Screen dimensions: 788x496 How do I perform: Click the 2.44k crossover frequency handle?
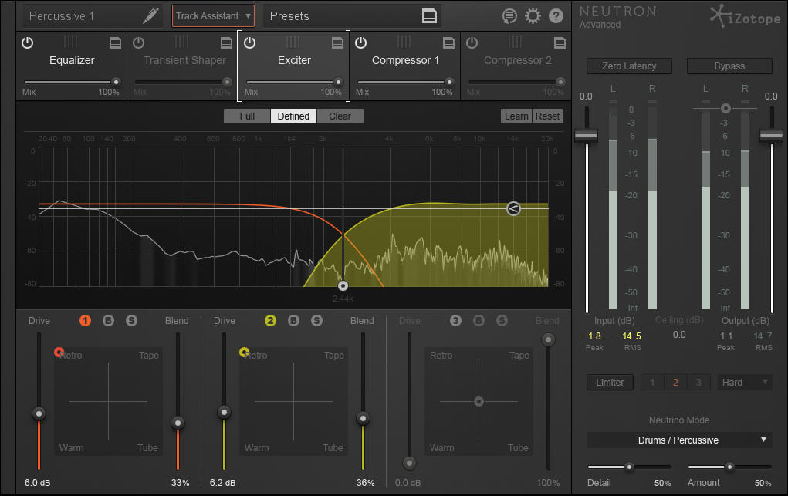point(343,286)
